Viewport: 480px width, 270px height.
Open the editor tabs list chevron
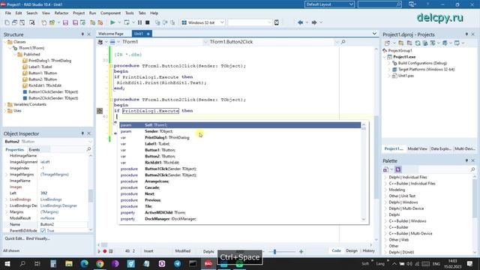click(x=374, y=34)
